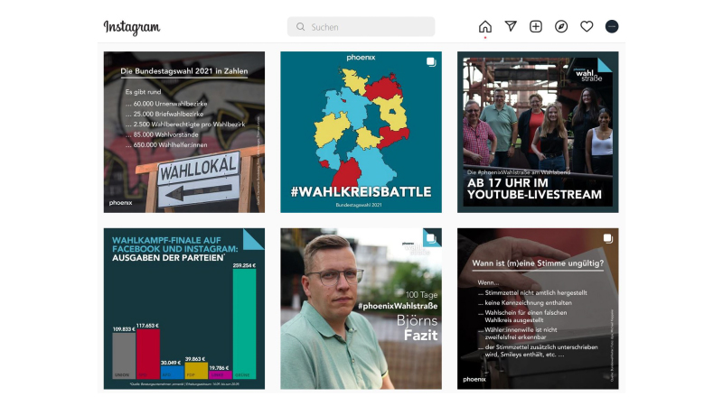Screen dimensions: 723x406
Task: Click the Instagram logo
Action: [132, 27]
